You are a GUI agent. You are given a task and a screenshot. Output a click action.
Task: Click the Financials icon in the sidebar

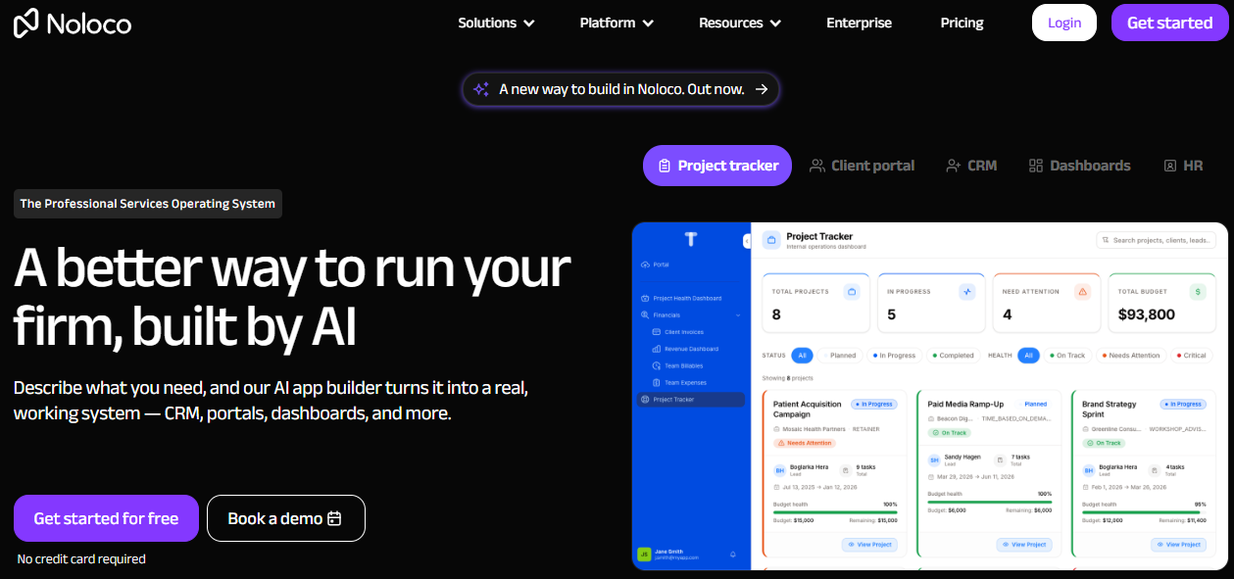point(645,315)
